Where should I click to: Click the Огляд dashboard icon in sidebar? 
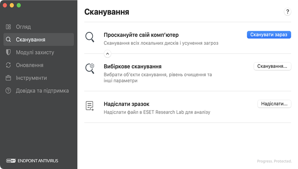8,27
